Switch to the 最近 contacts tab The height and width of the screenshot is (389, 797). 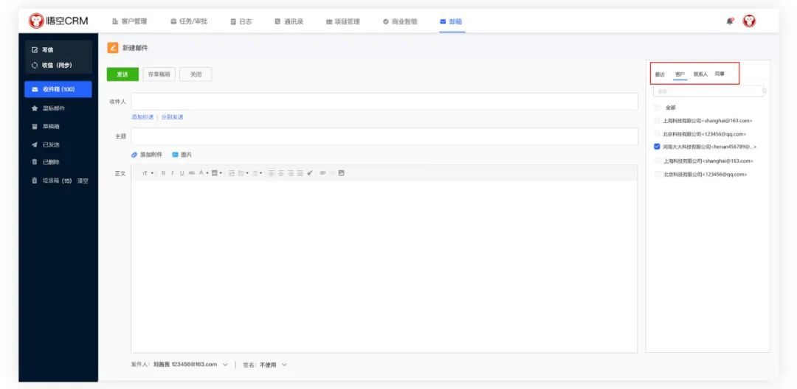tap(660, 74)
